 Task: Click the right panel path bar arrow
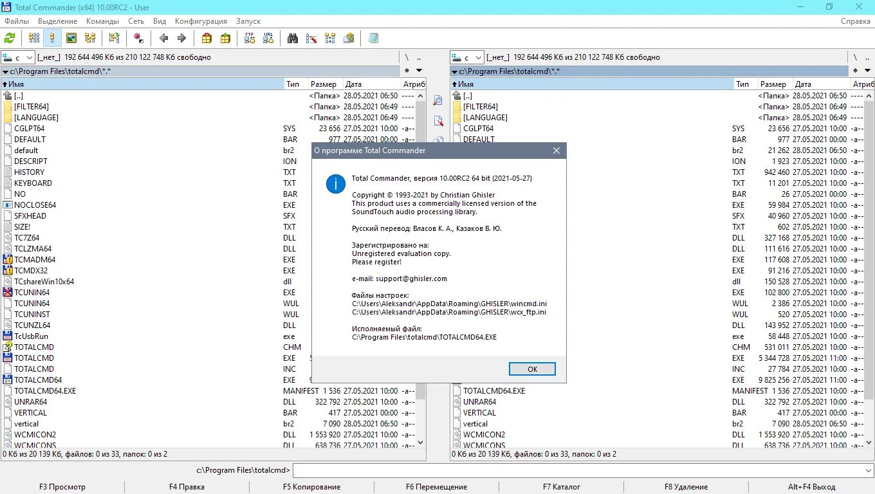coord(454,71)
